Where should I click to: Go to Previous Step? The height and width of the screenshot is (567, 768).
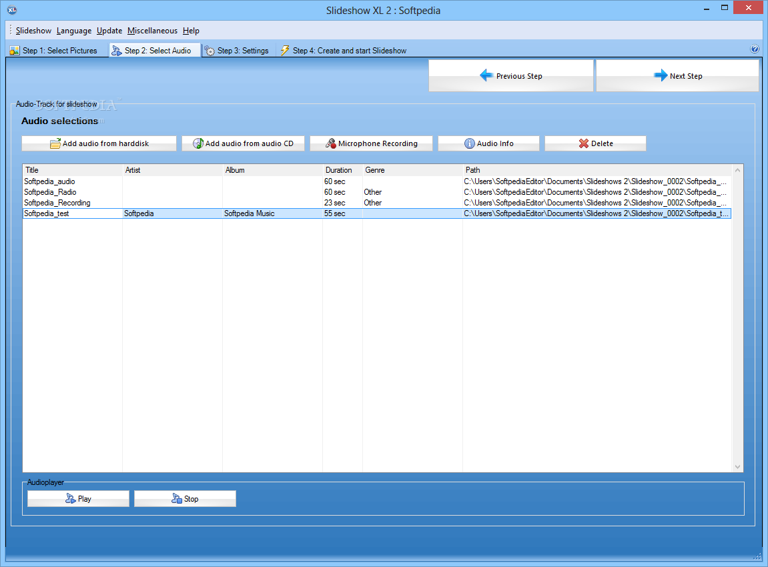(x=511, y=76)
